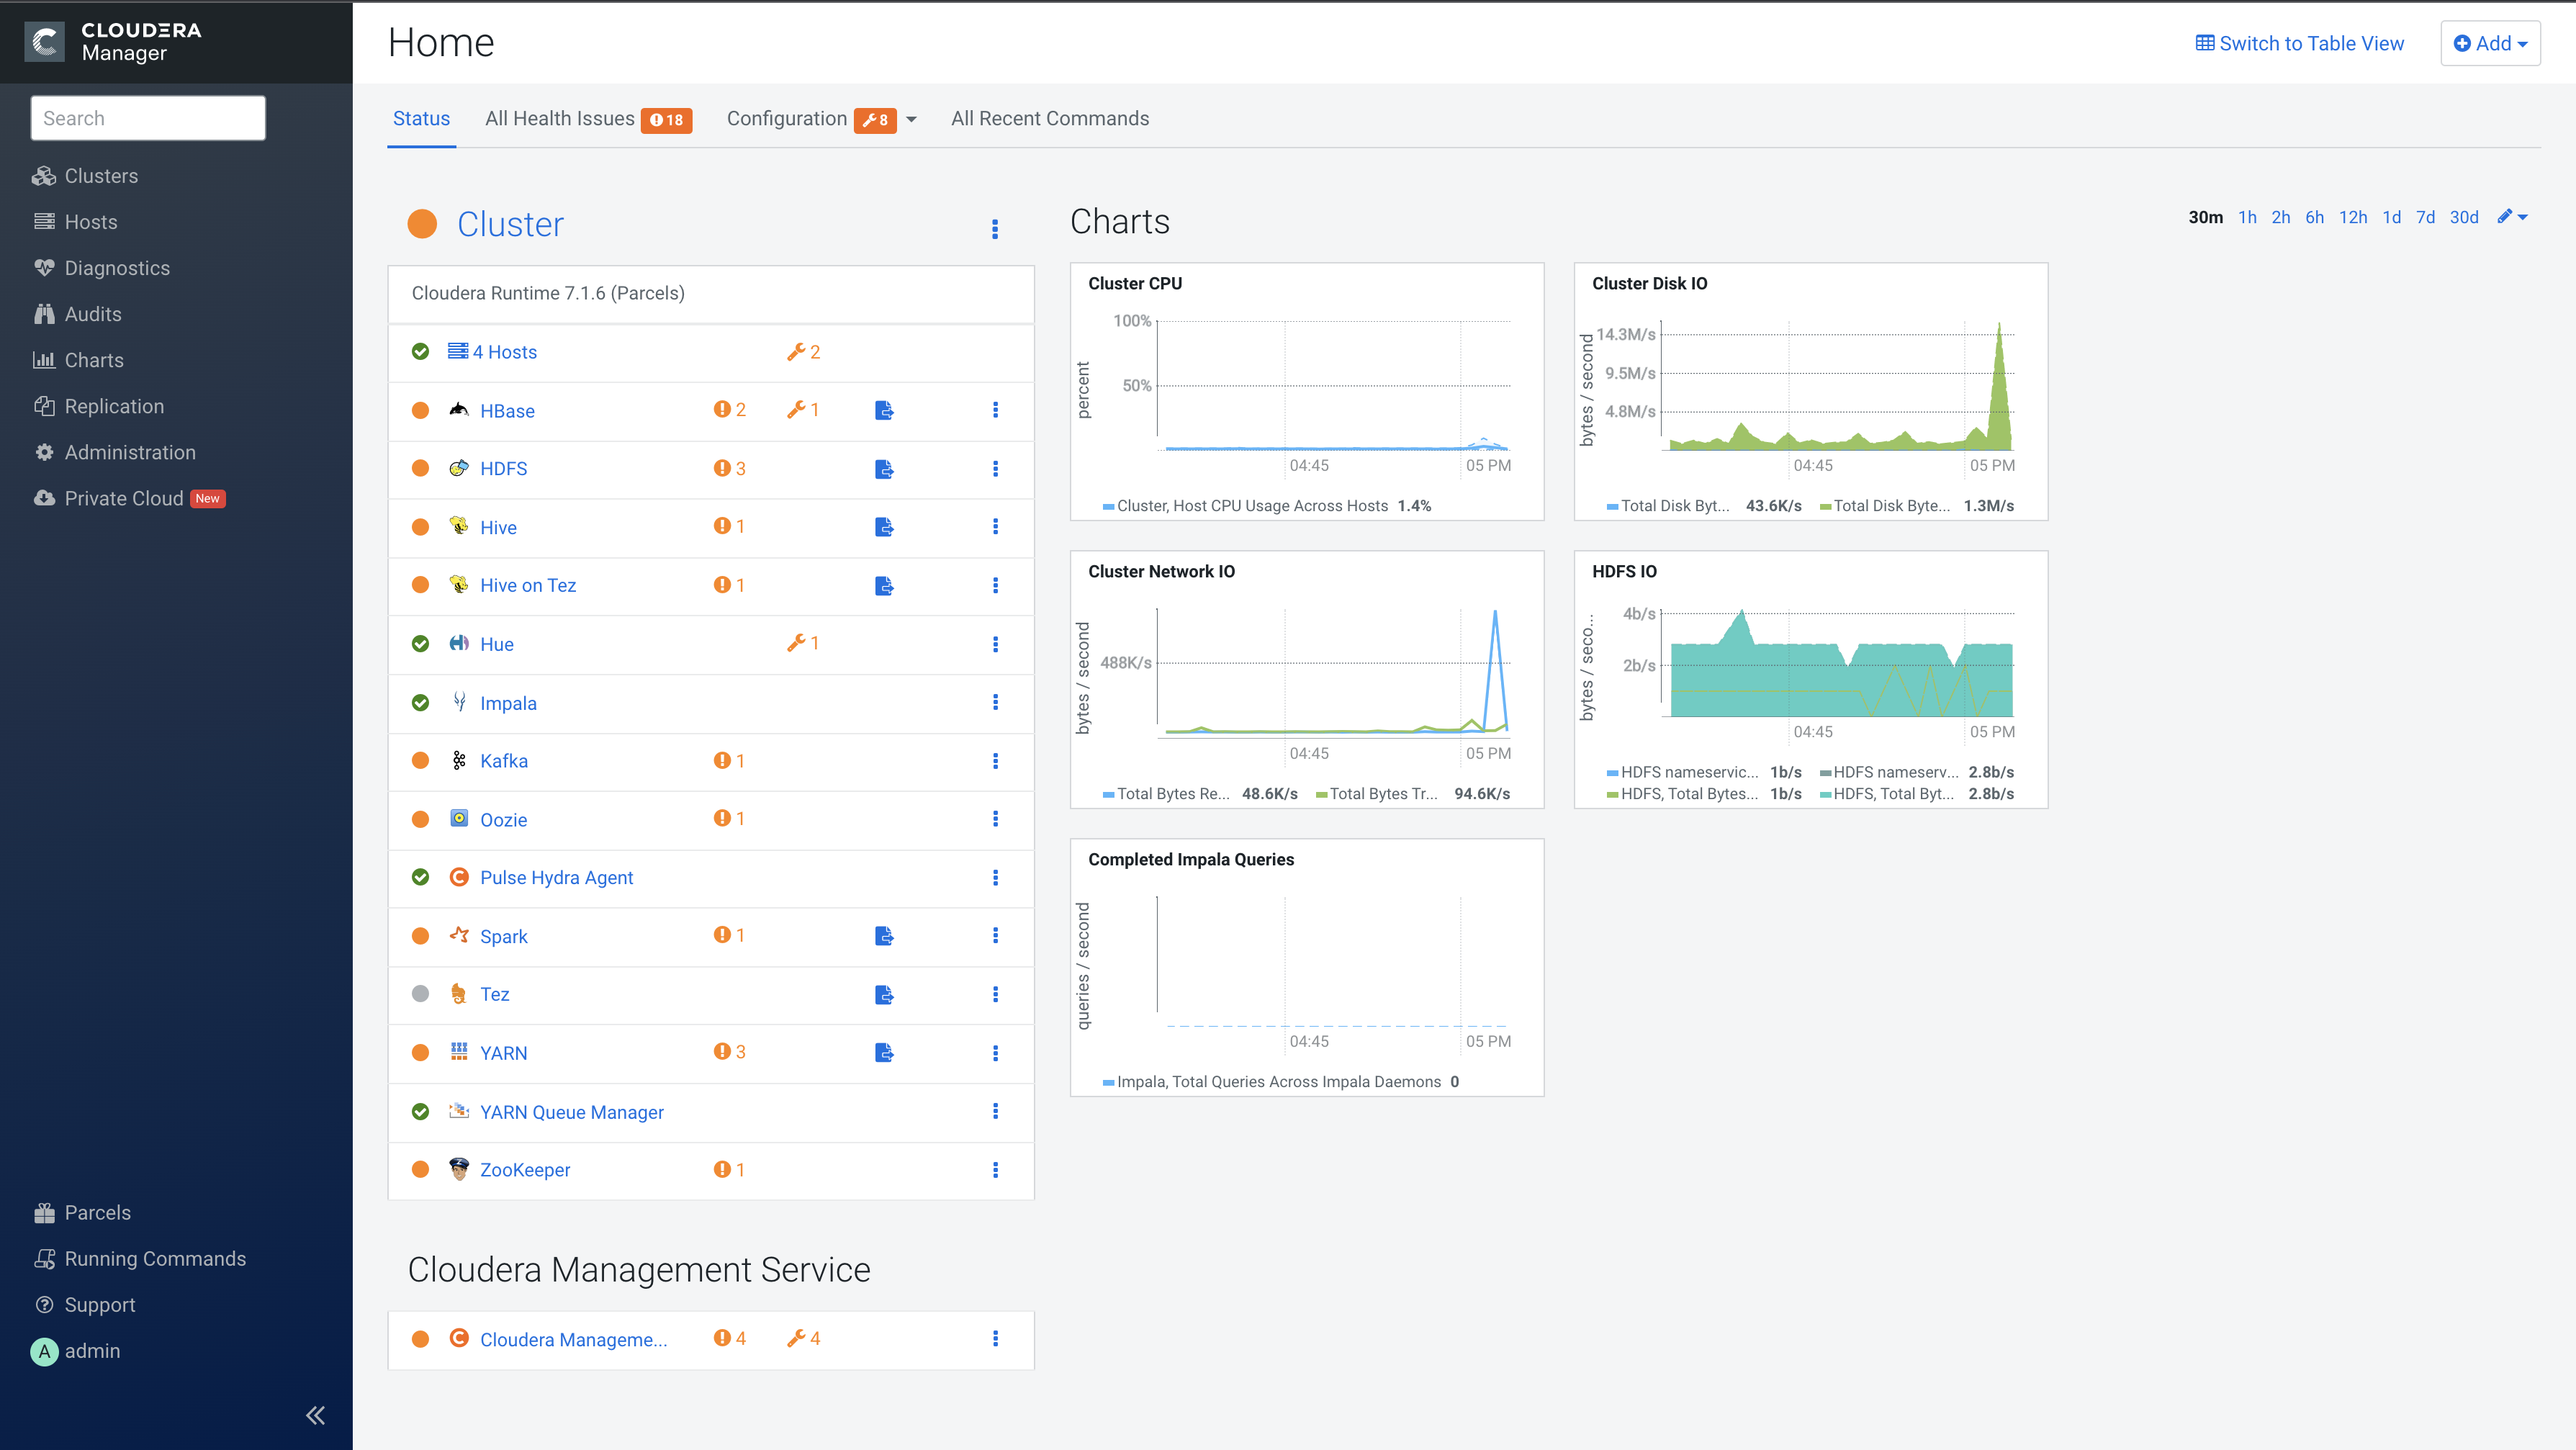
Task: Open the All Recent Commands tab
Action: [x=1050, y=119]
